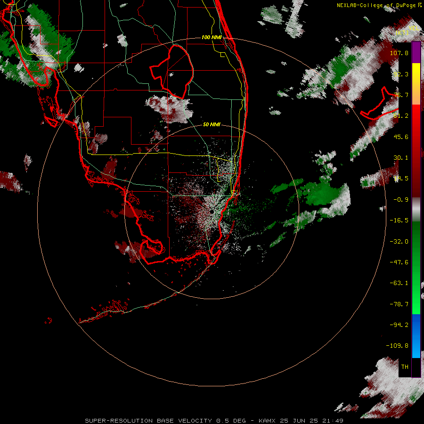Screen dimensions: 424x424
Task: Pick the gray near-zero band on the color bar
Action: [416, 210]
